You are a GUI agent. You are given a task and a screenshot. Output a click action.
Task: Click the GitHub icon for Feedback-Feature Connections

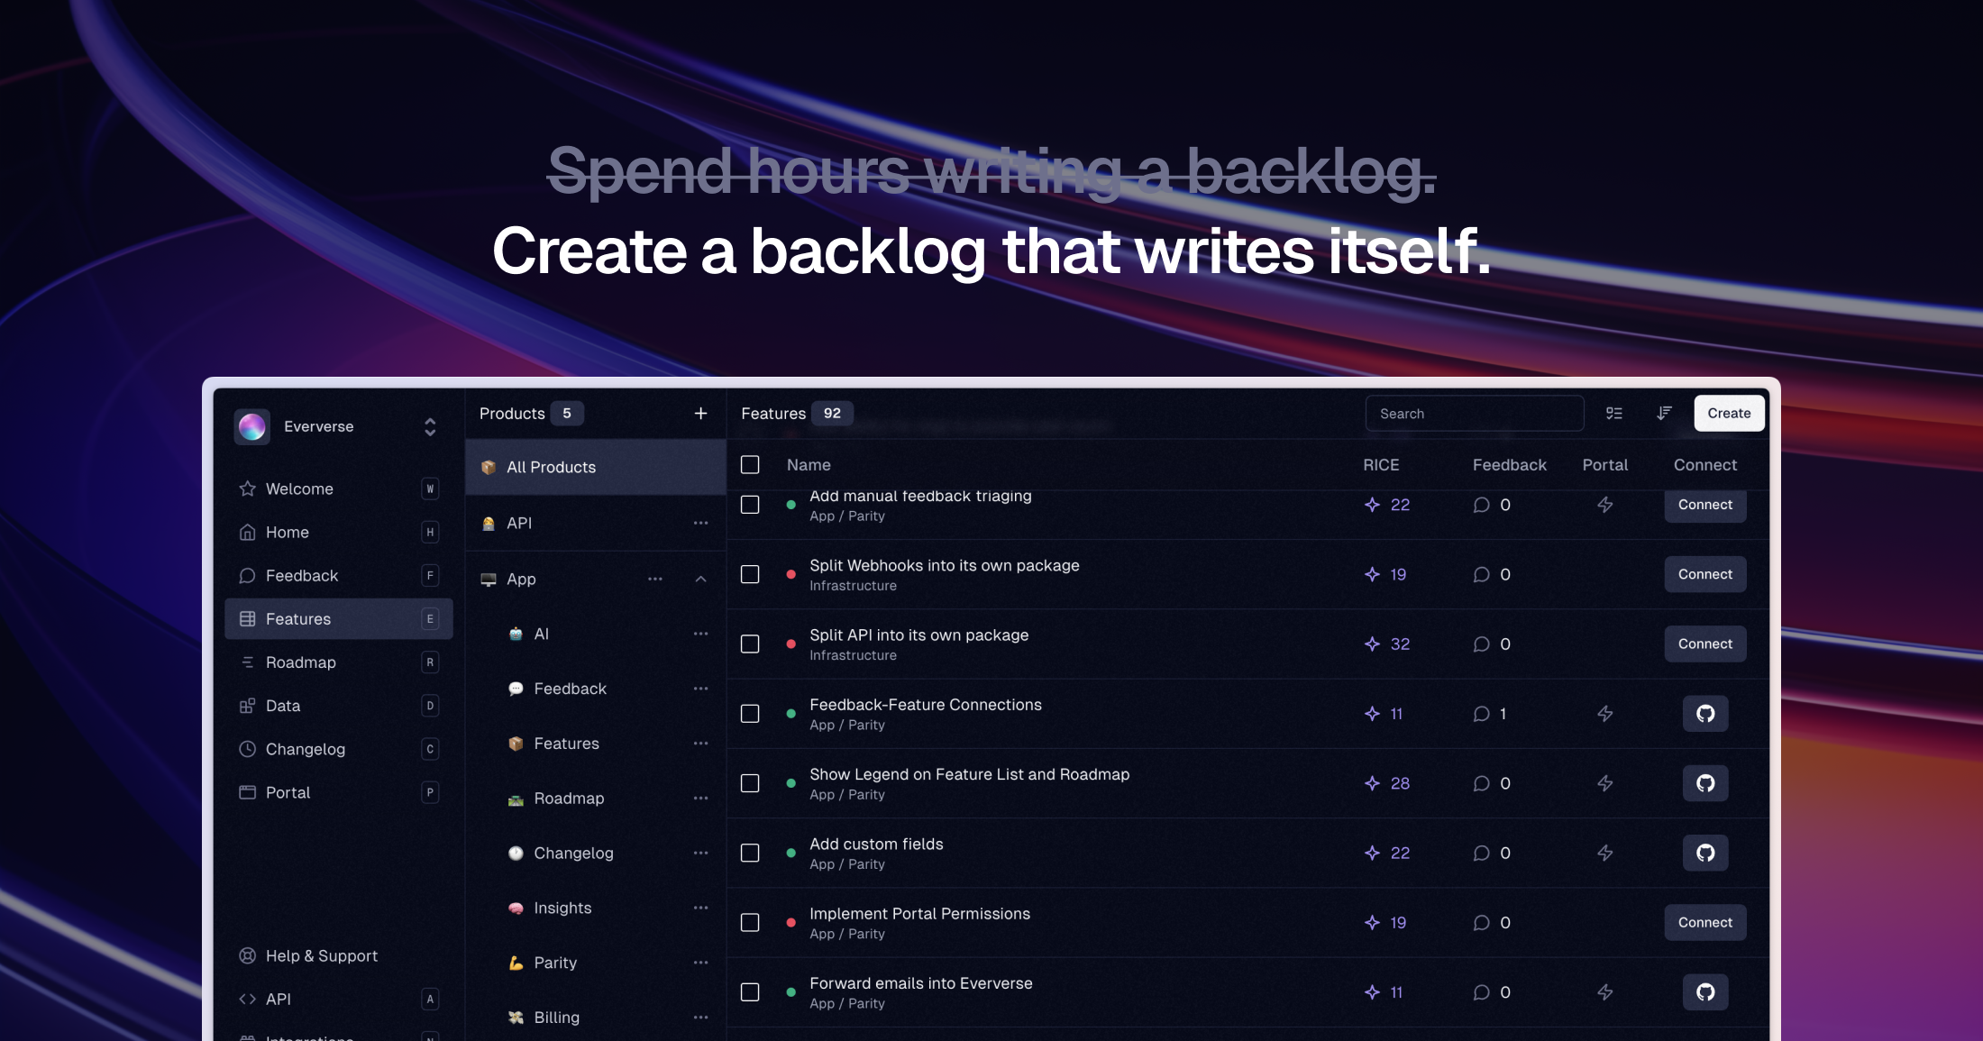[x=1704, y=714]
